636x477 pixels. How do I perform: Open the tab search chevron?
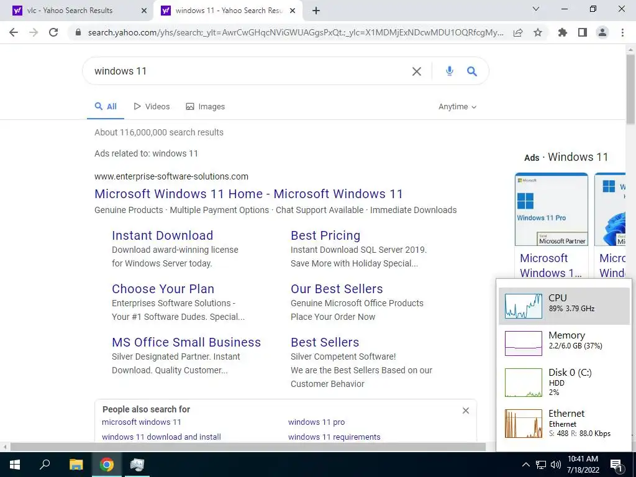coord(535,9)
